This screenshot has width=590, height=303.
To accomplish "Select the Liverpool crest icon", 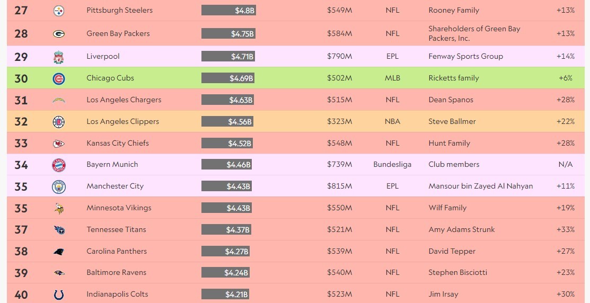I will (59, 57).
